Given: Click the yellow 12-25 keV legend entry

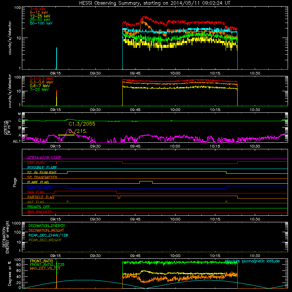Looking at the screenshot, I should click(x=40, y=16).
